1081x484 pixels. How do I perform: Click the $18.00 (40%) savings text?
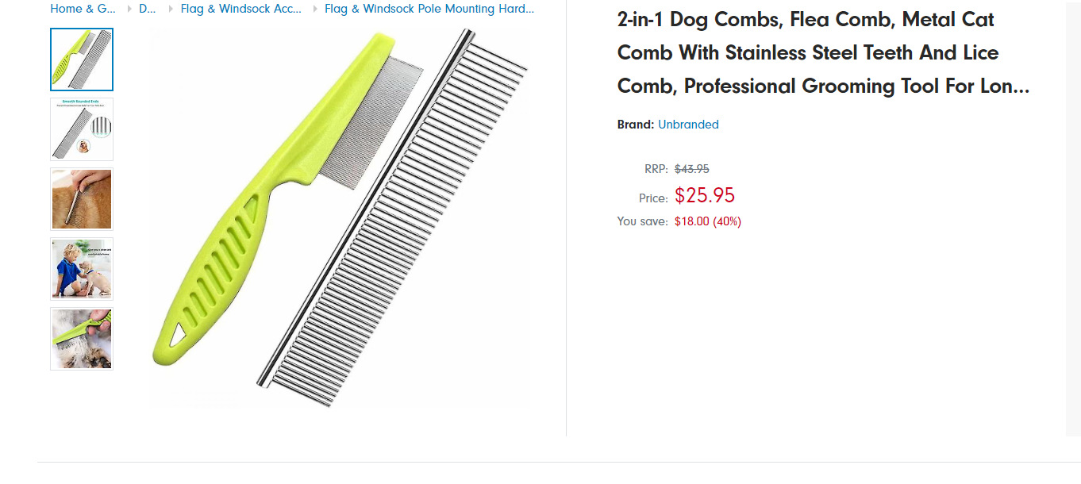[x=708, y=221]
